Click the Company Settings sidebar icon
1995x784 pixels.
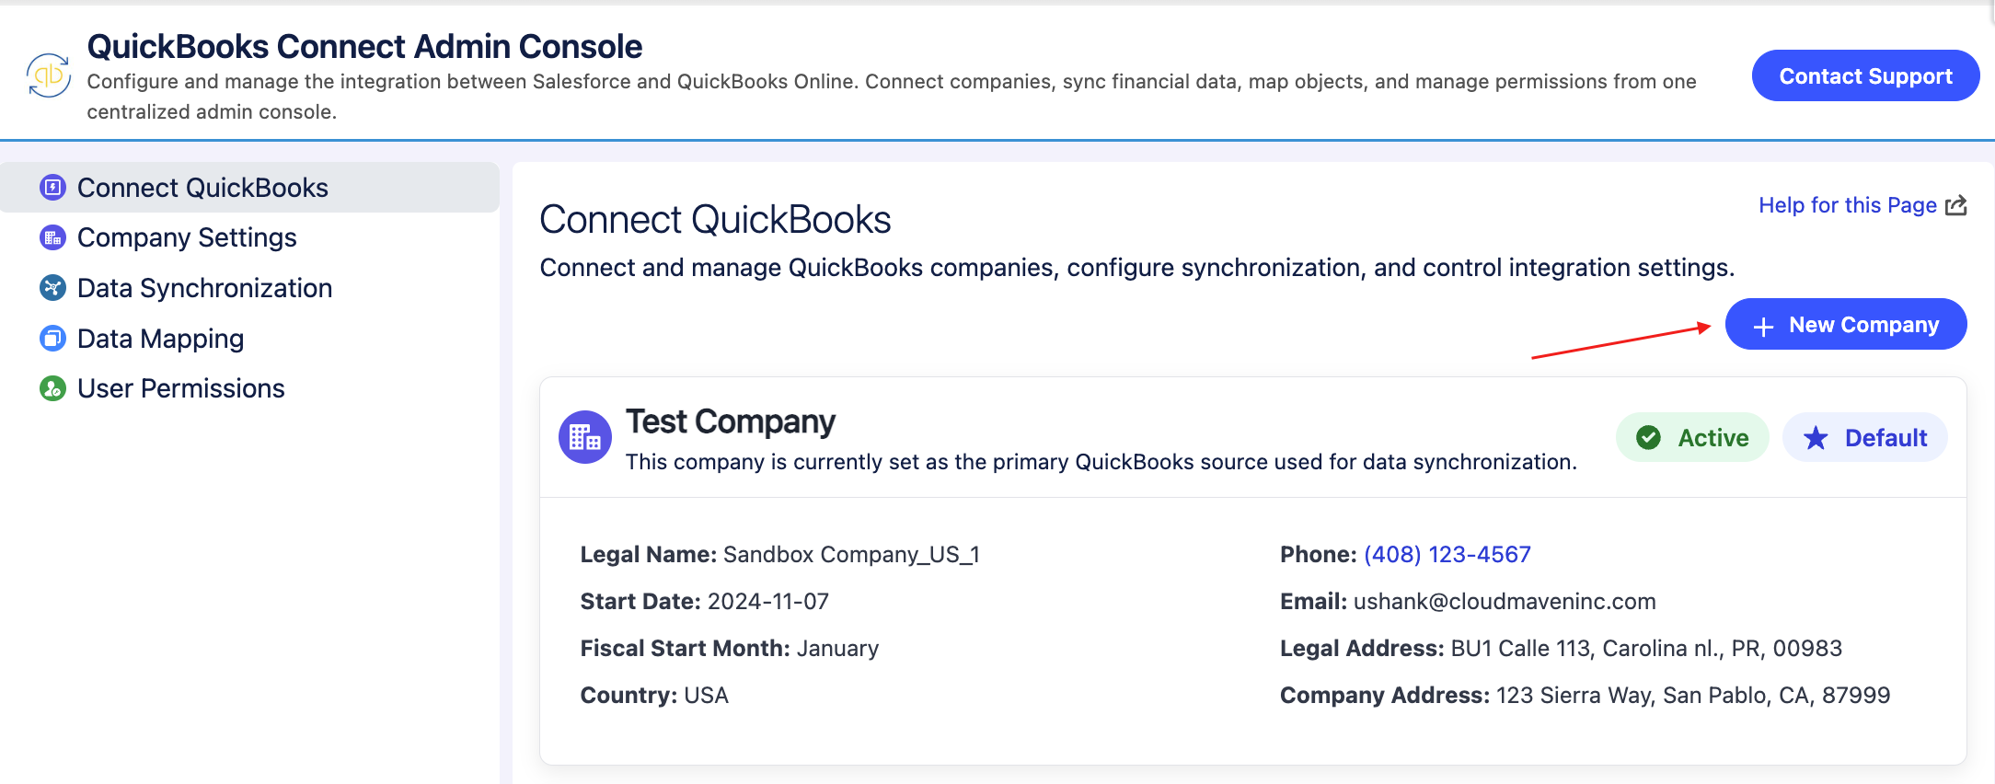[x=52, y=237]
